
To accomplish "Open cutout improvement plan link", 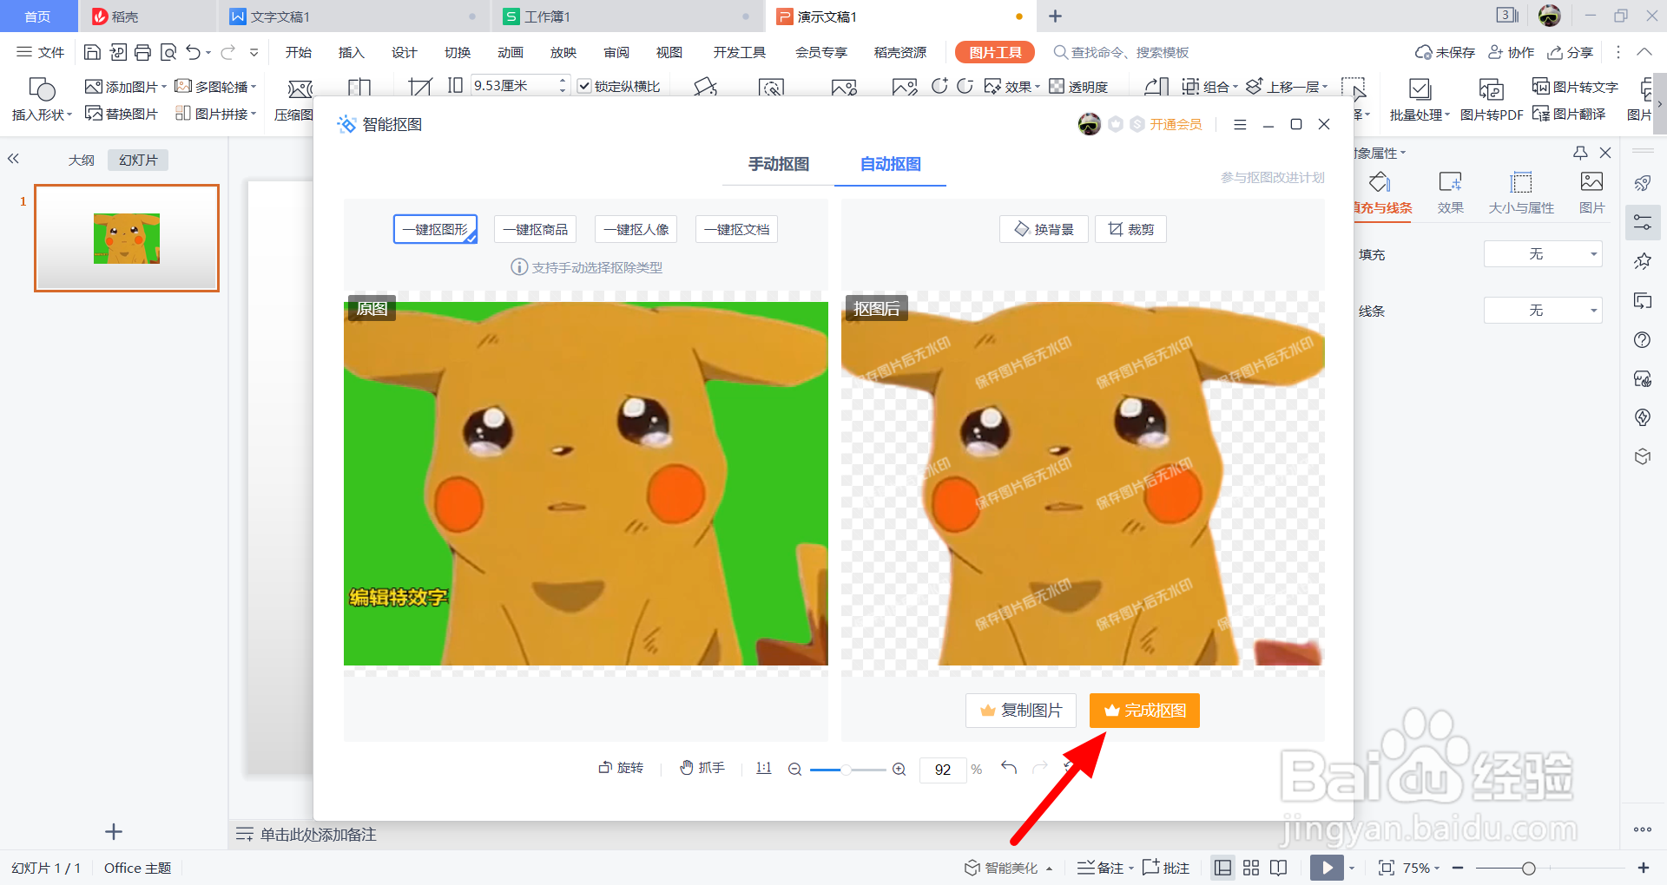I will coord(1273,177).
